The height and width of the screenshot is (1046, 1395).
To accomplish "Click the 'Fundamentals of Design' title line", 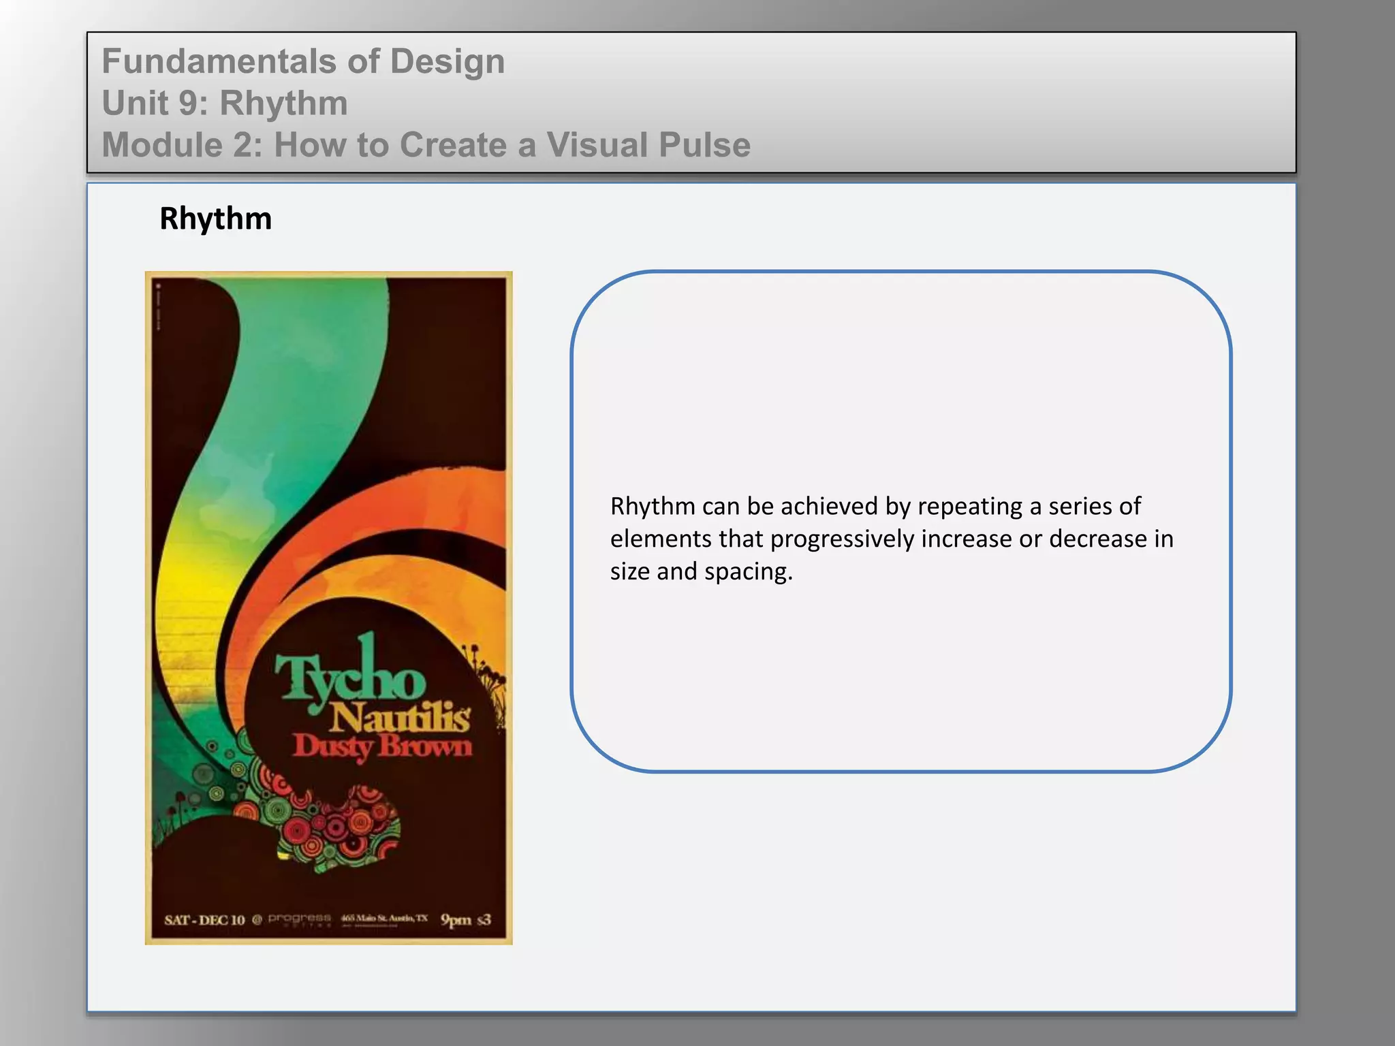I will click(303, 61).
